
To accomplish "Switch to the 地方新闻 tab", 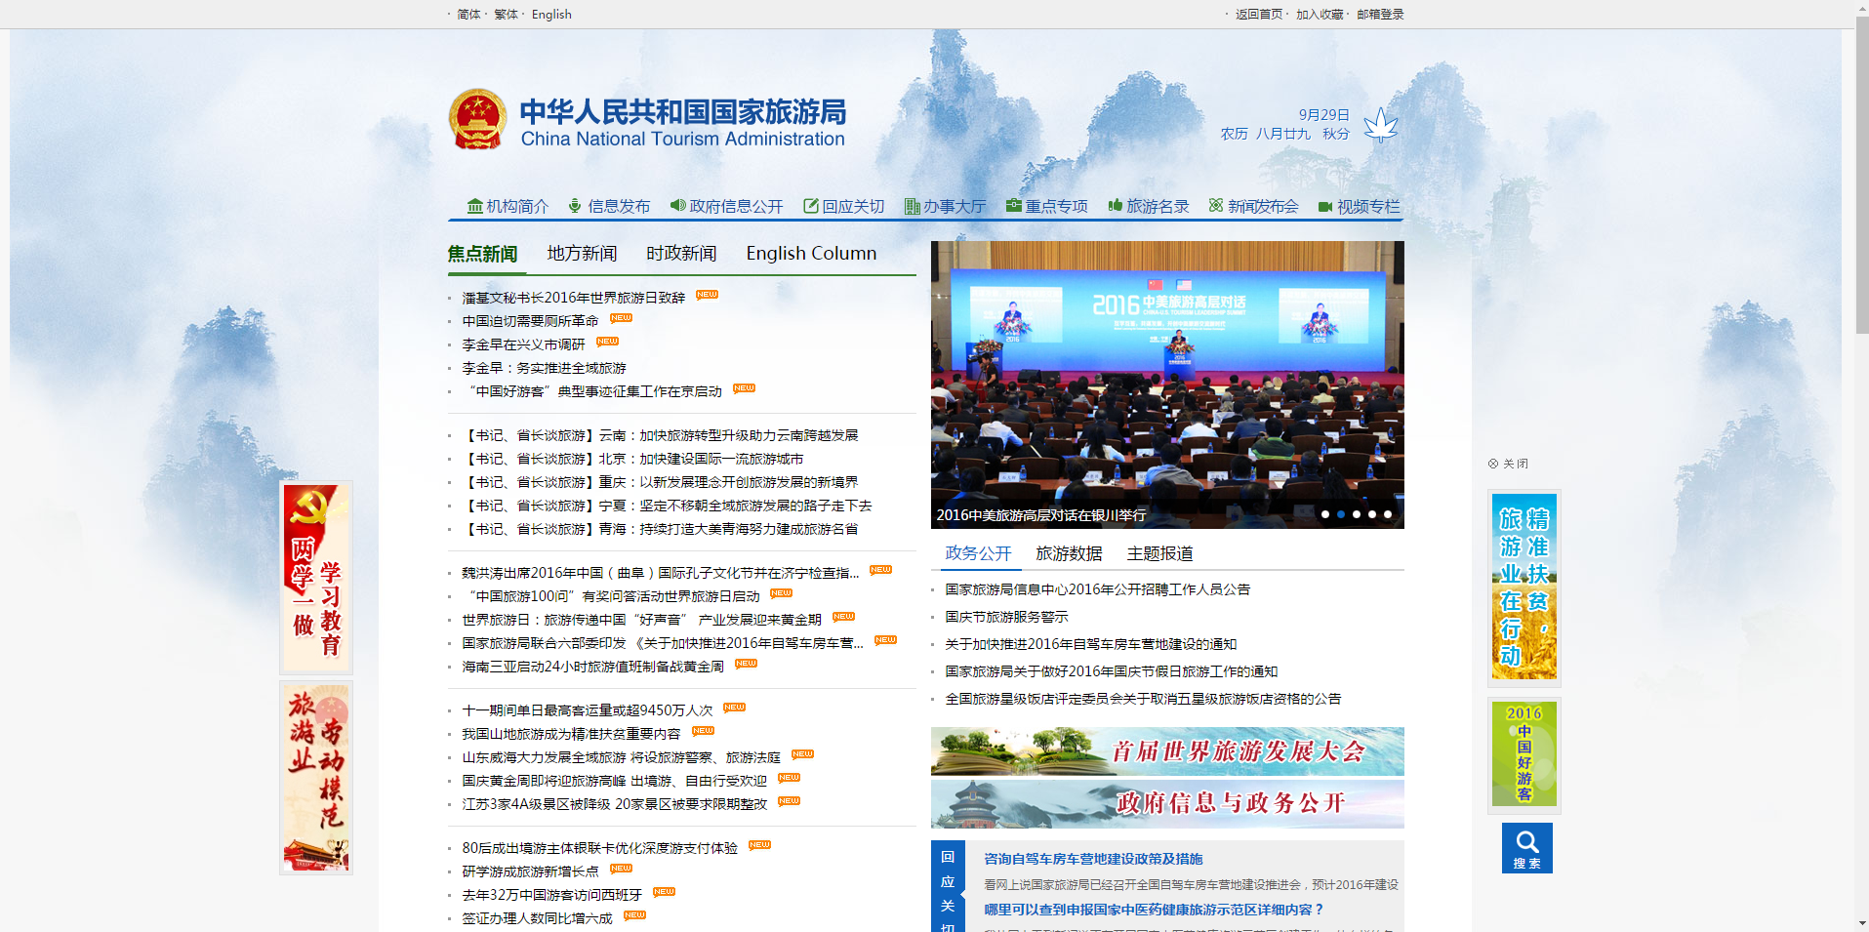I will pyautogui.click(x=582, y=254).
